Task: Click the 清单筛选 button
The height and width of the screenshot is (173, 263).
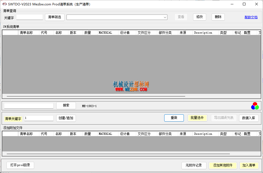Action: click(55, 17)
